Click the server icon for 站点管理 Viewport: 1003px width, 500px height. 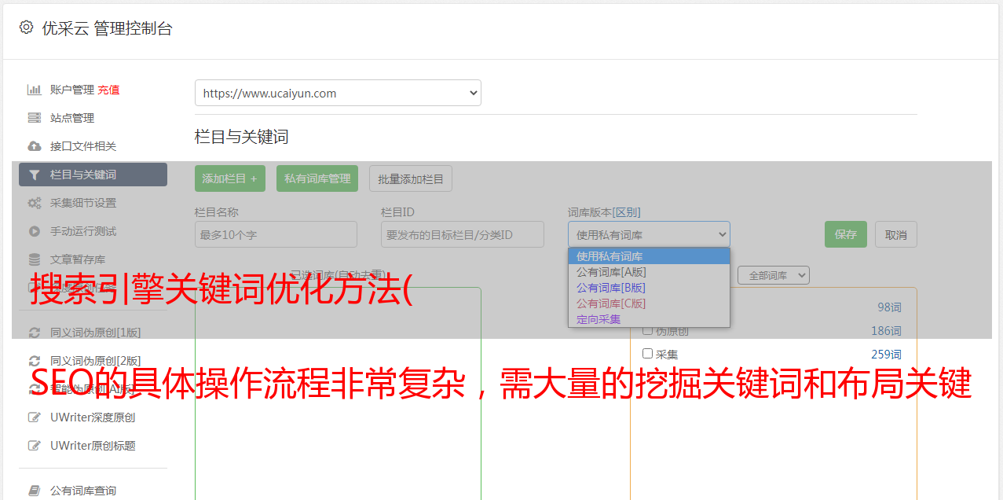35,118
